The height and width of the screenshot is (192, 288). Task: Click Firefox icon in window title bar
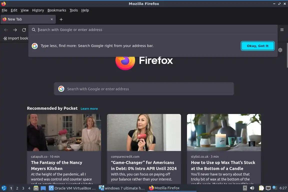[3, 4]
